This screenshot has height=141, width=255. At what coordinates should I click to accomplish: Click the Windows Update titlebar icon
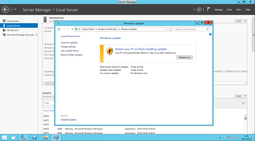point(58,23)
